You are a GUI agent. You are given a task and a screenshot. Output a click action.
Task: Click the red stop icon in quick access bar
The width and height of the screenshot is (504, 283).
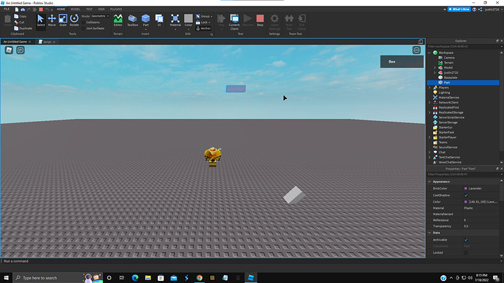[41, 9]
